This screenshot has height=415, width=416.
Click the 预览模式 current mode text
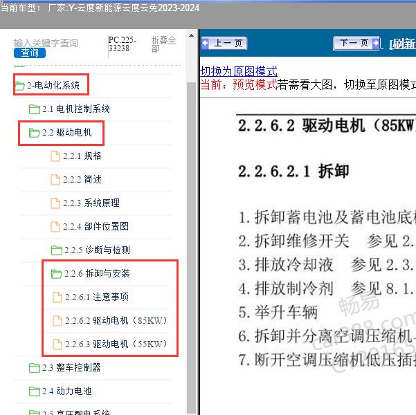[x=255, y=85]
